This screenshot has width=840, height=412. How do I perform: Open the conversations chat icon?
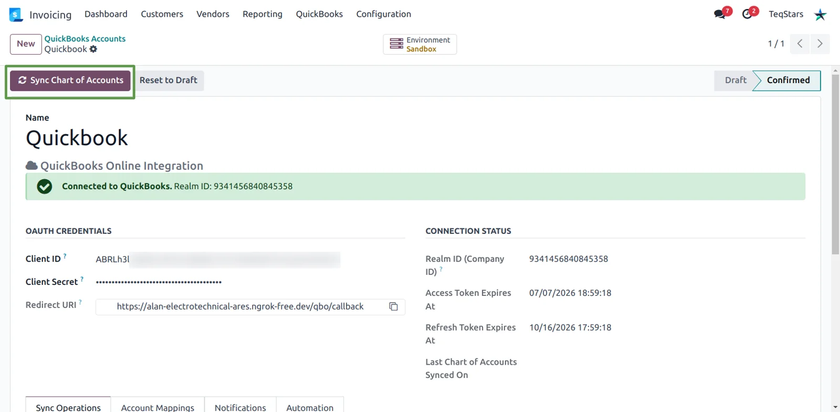coord(720,14)
